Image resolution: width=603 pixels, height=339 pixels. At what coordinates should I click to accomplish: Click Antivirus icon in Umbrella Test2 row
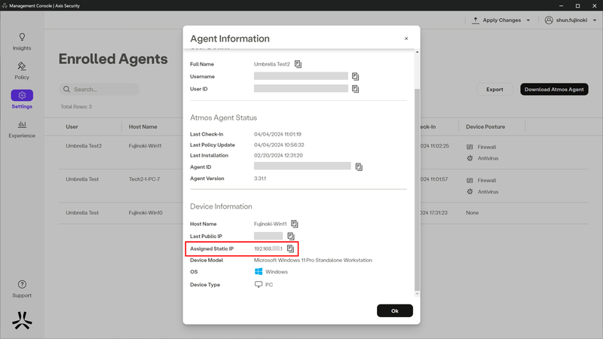[470, 158]
